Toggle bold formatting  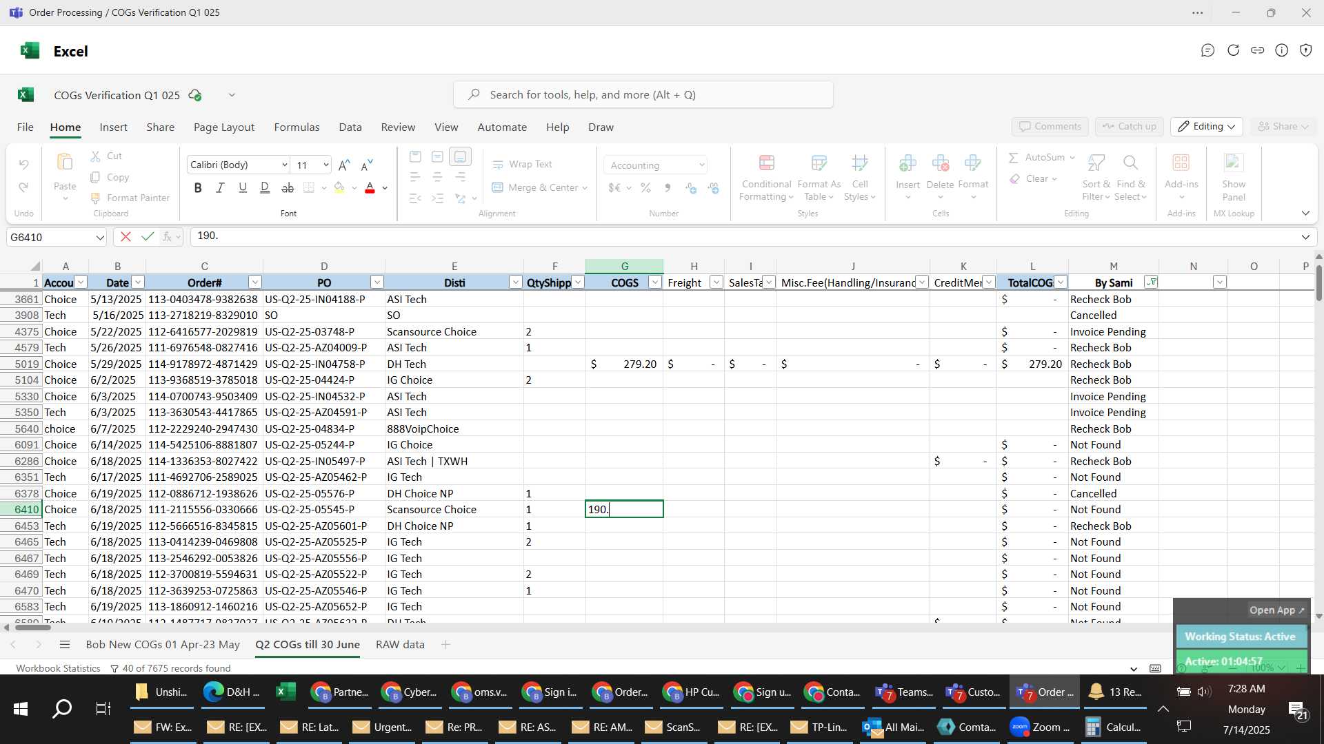coord(198,187)
